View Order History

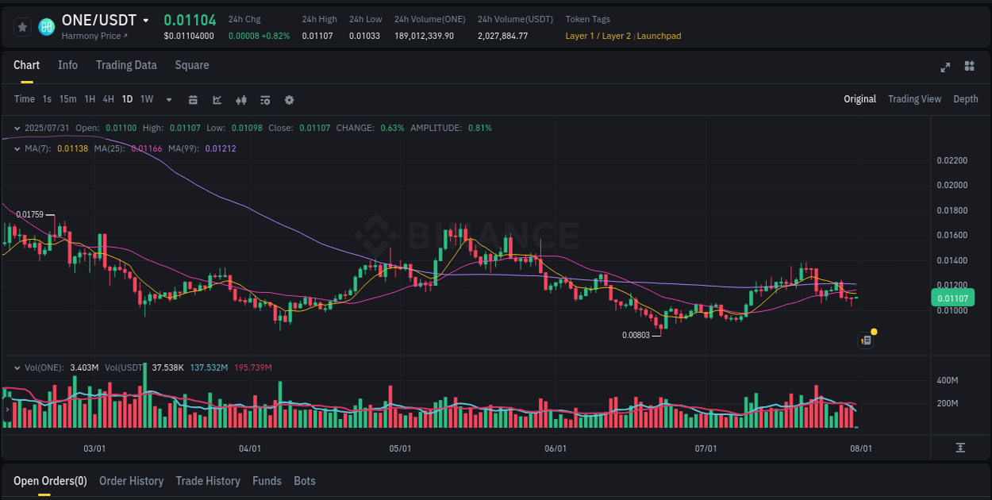(x=131, y=481)
